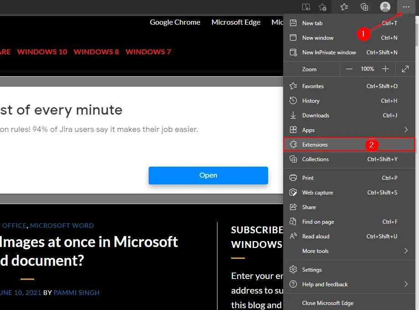Start the Immersive Reader read-aloud toolbar icon

coord(306,7)
